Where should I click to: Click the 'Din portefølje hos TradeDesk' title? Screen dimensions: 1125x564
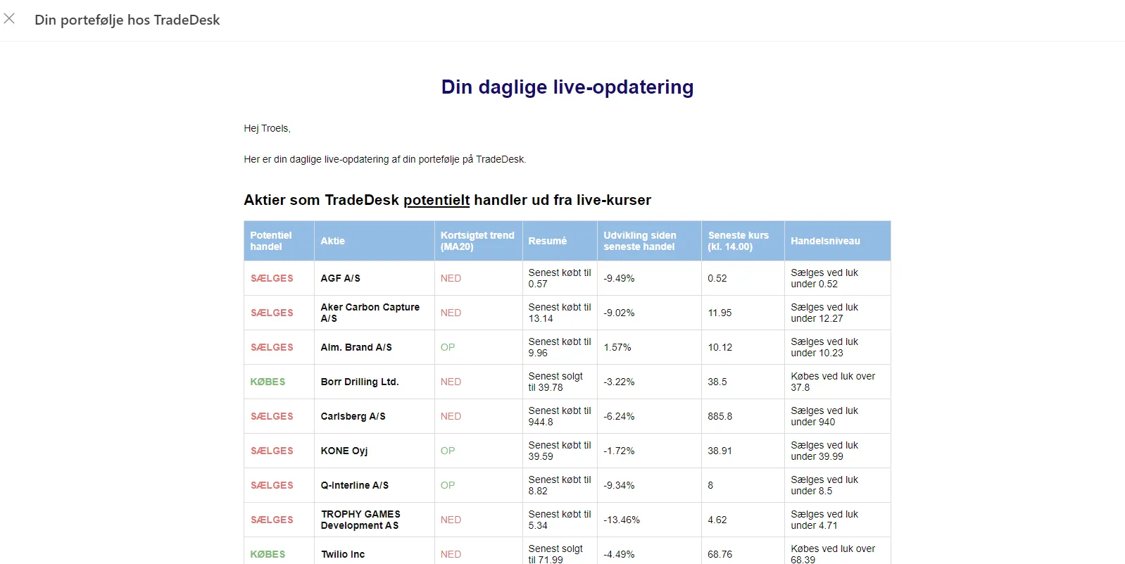pos(127,20)
